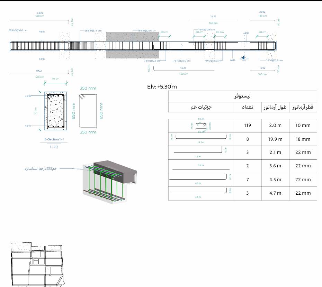
Task: Select the تعداد column header
Action: (x=247, y=107)
